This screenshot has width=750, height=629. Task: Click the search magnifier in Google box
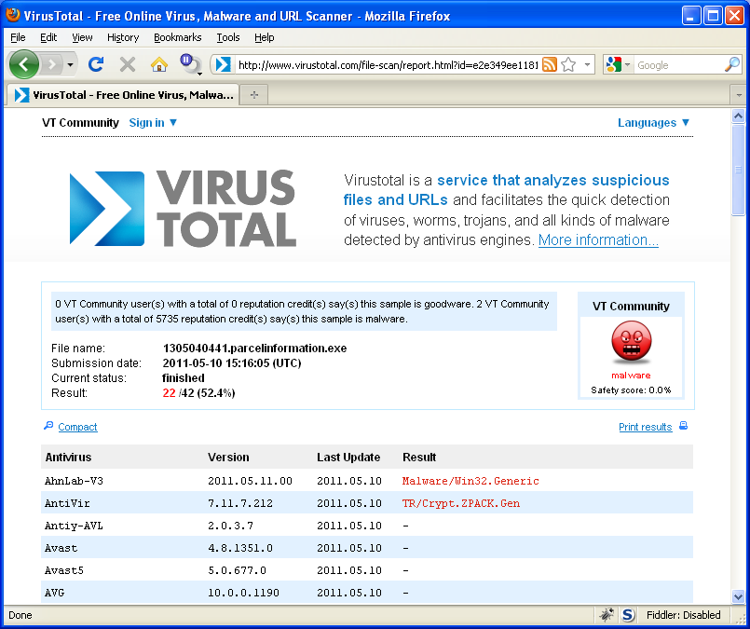732,64
